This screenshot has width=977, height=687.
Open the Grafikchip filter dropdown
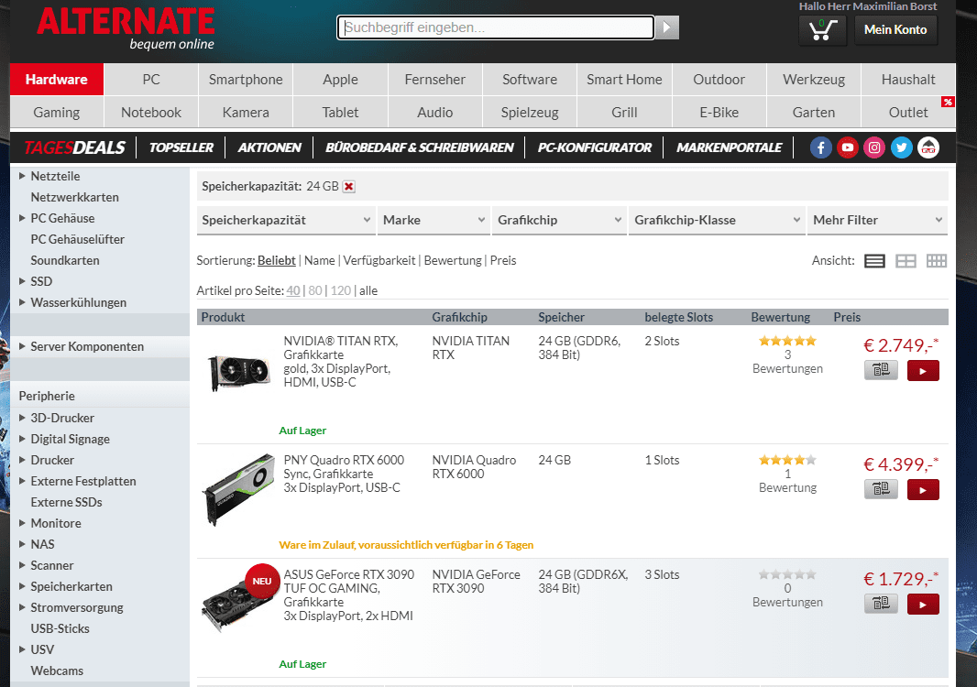click(559, 220)
